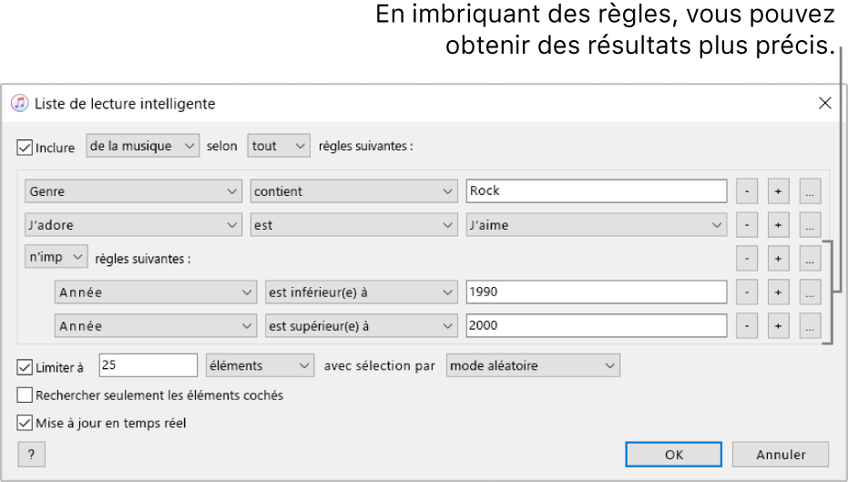
Task: Remove the 2000 year rule with minus
Action: pyautogui.click(x=747, y=326)
